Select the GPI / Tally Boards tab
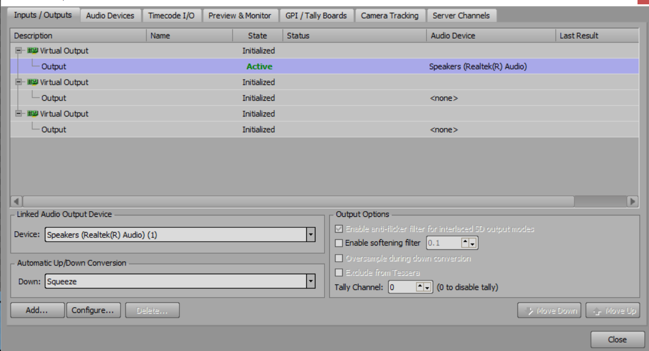649x351 pixels. pos(316,16)
